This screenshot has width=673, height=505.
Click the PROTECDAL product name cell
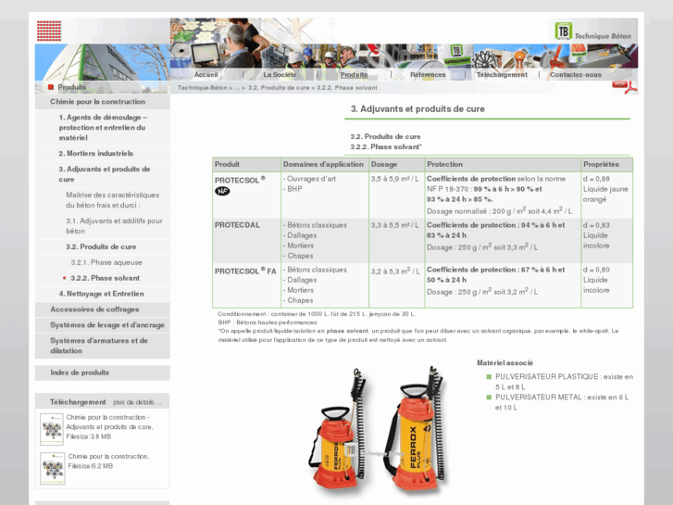pyautogui.click(x=247, y=241)
